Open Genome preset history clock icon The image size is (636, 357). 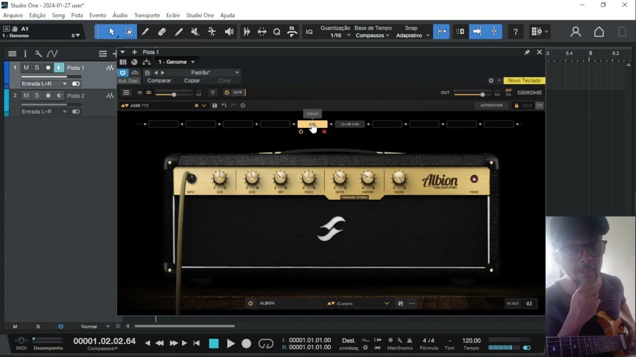point(242,106)
